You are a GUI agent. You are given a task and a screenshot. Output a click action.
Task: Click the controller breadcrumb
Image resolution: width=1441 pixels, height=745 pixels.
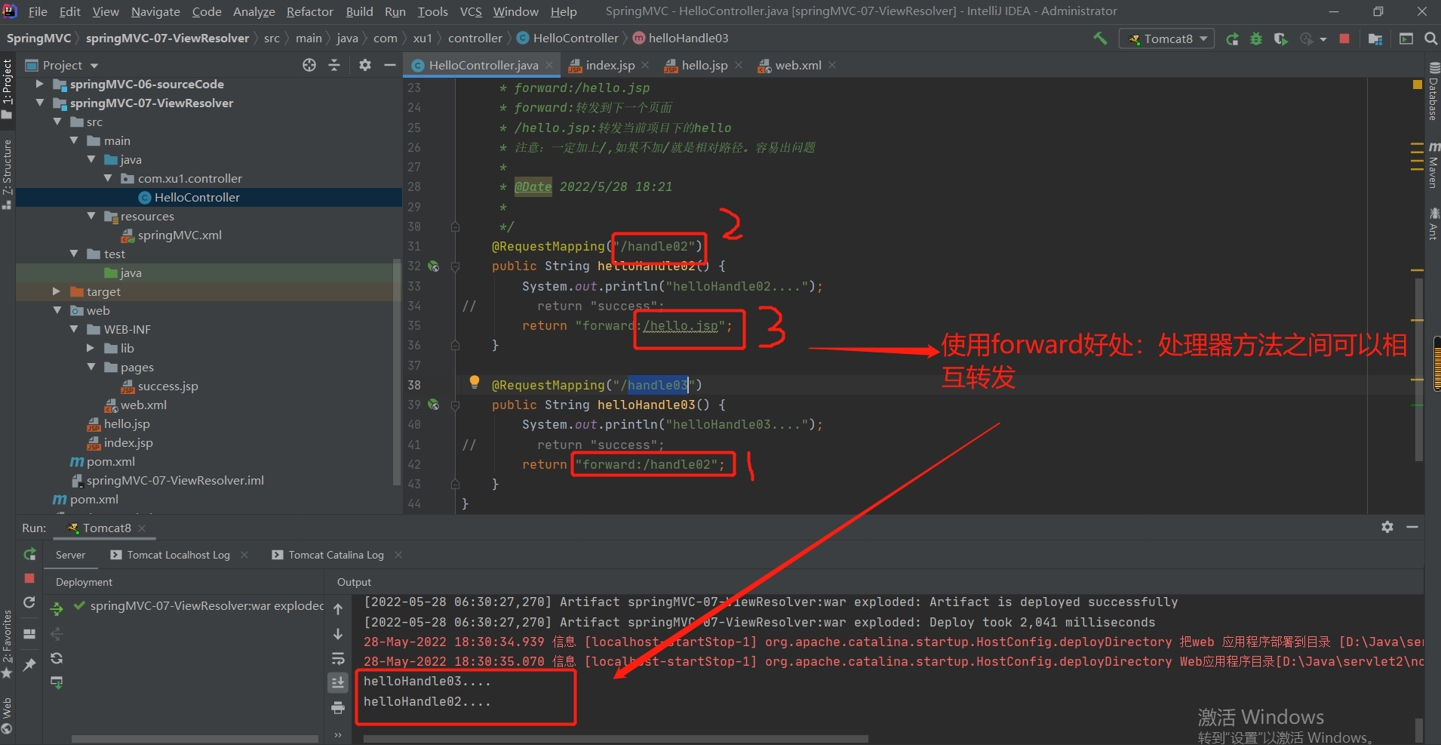pos(475,38)
